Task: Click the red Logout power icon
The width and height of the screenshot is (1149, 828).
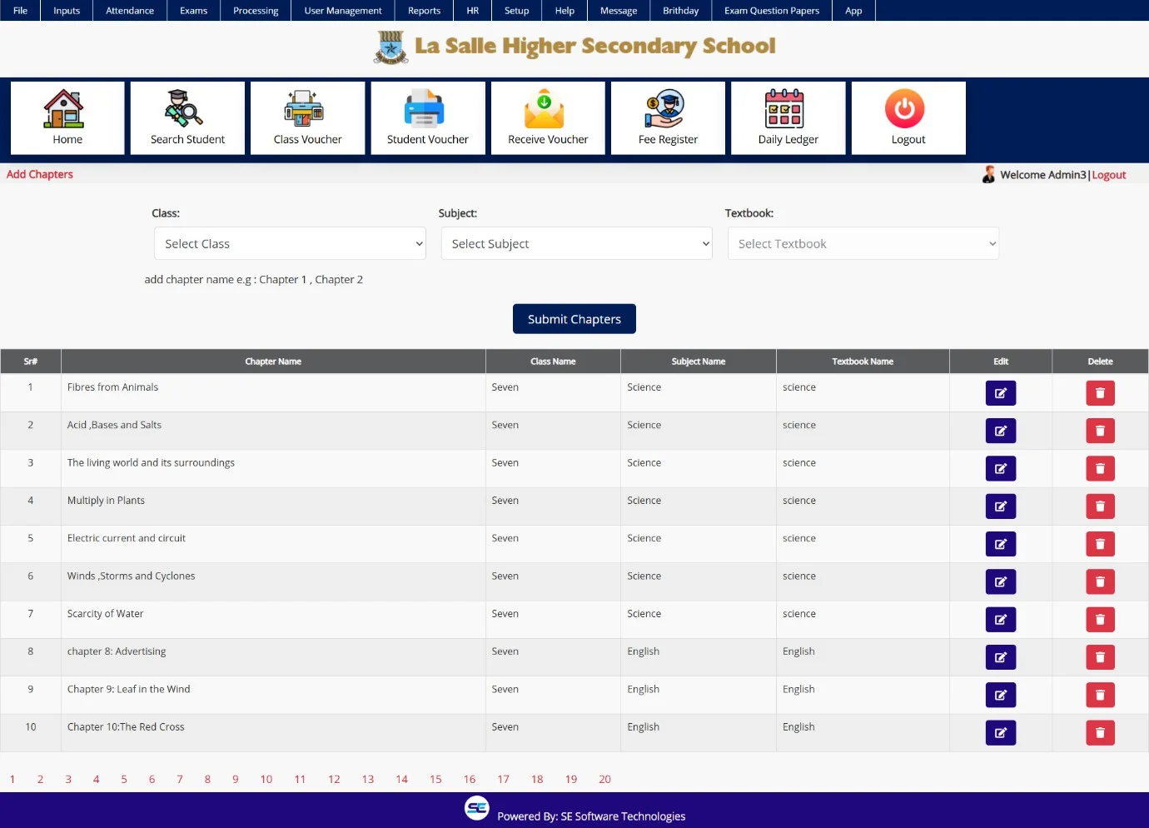Action: [x=905, y=109]
